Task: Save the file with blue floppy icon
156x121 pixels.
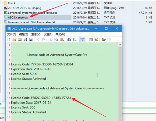Action: (25, 40)
